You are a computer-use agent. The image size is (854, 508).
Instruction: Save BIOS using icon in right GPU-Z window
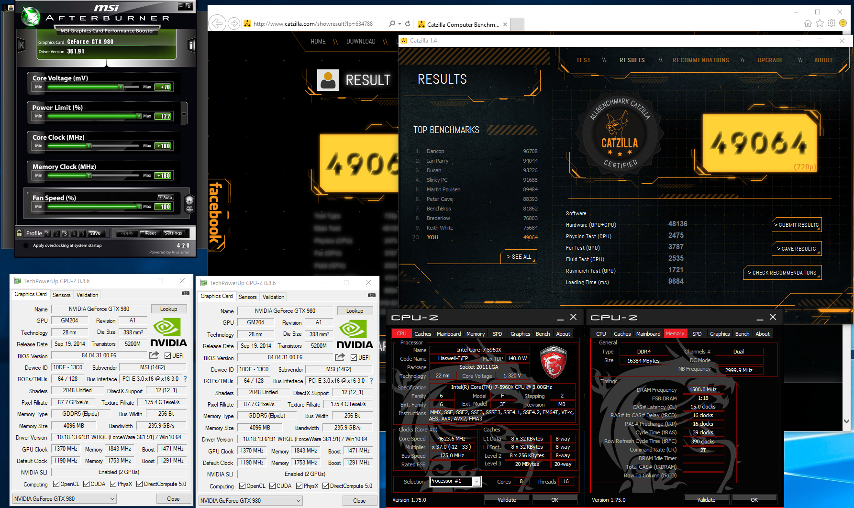point(340,357)
